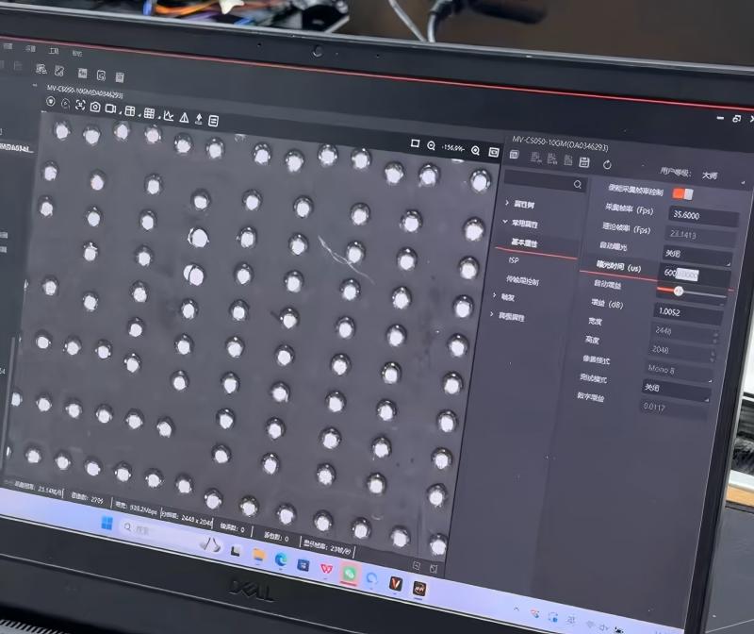
Task: Click the grid overlay icon
Action: tap(149, 114)
